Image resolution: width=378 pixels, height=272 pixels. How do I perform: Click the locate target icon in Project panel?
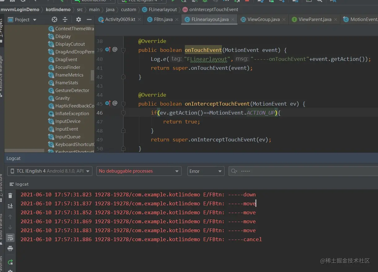[54, 19]
